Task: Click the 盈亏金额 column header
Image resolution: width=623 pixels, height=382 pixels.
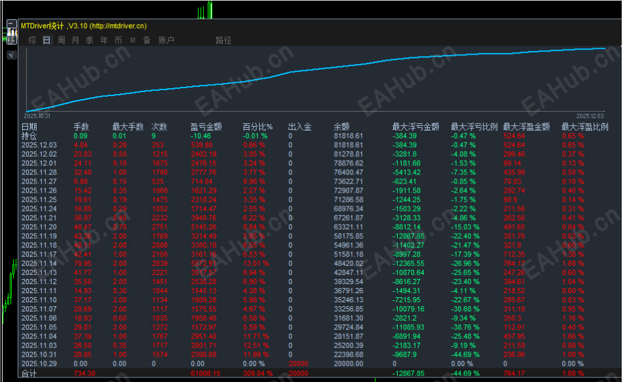Action: coord(206,127)
